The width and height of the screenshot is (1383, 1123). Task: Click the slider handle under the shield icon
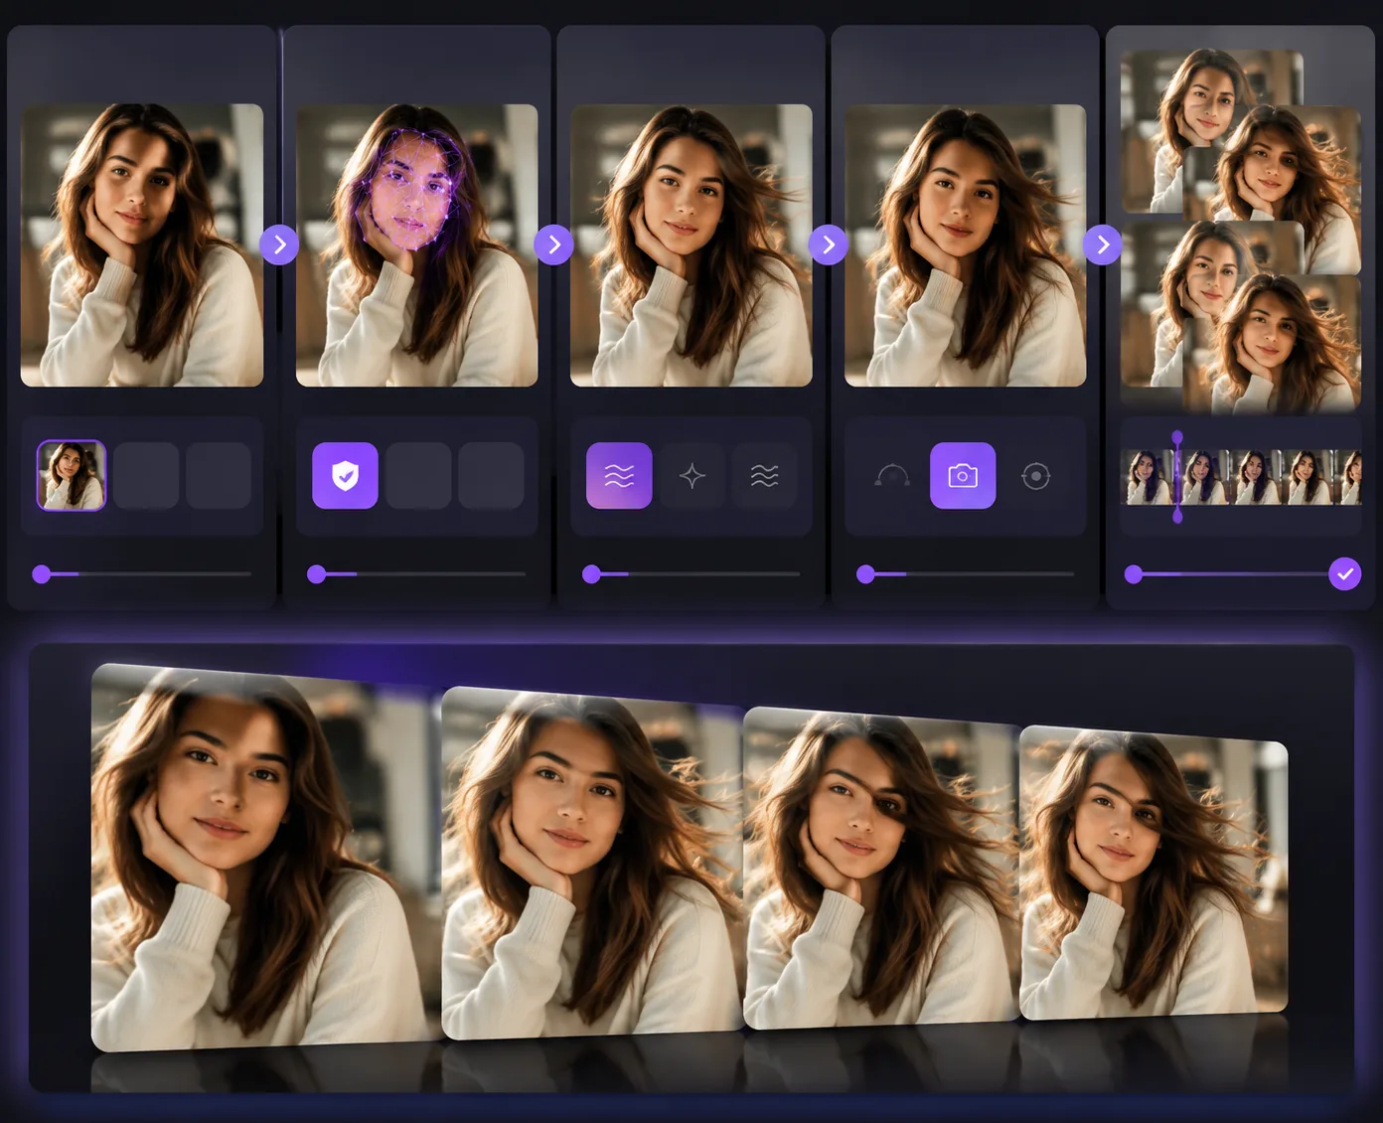316,573
